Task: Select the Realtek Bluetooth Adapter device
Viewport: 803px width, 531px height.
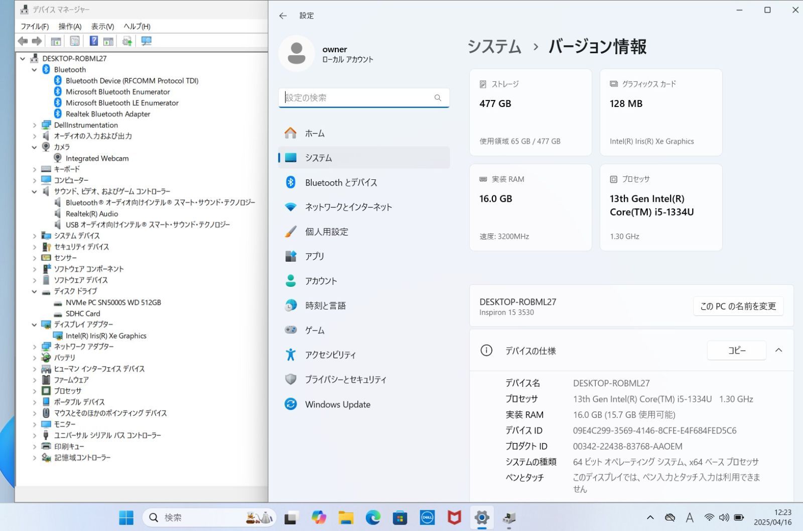Action: (x=108, y=114)
